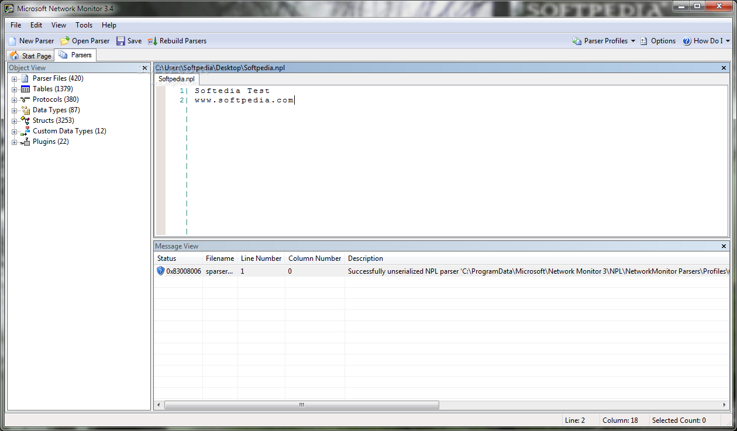
Task: Click the Tables node icon
Action: point(25,89)
